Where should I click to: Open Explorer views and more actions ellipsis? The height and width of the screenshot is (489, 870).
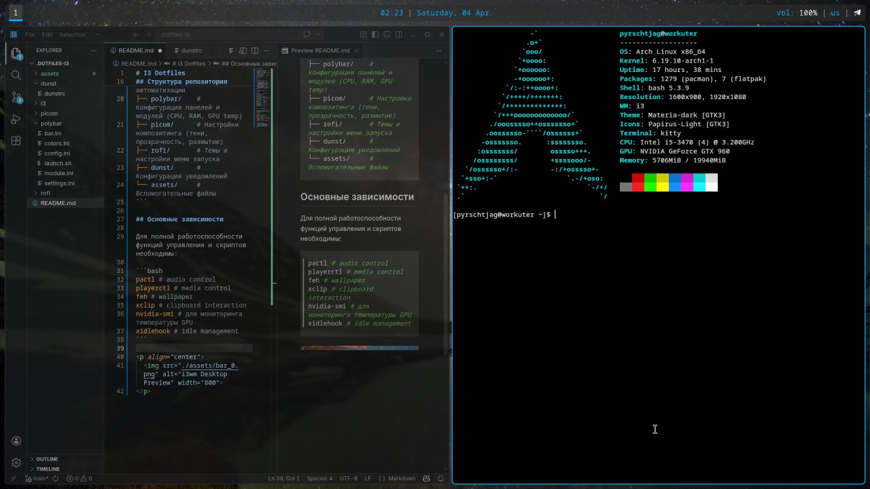(93, 50)
